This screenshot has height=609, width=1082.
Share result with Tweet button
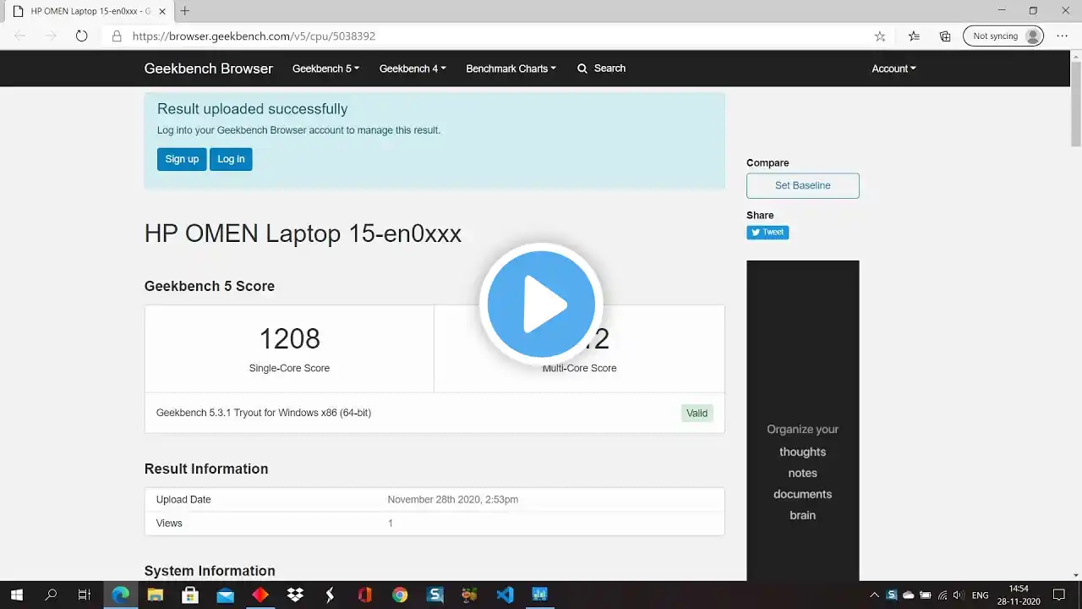(768, 232)
